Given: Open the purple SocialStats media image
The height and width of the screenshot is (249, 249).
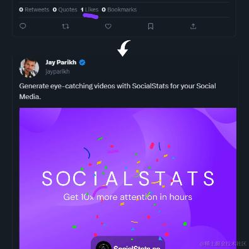Looking at the screenshot, I should click(128, 178).
